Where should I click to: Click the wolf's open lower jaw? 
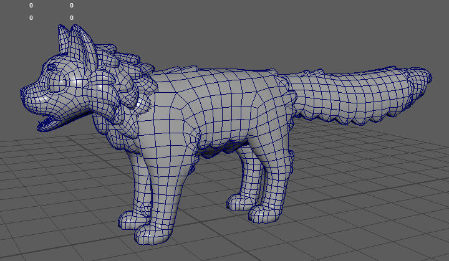click(47, 125)
